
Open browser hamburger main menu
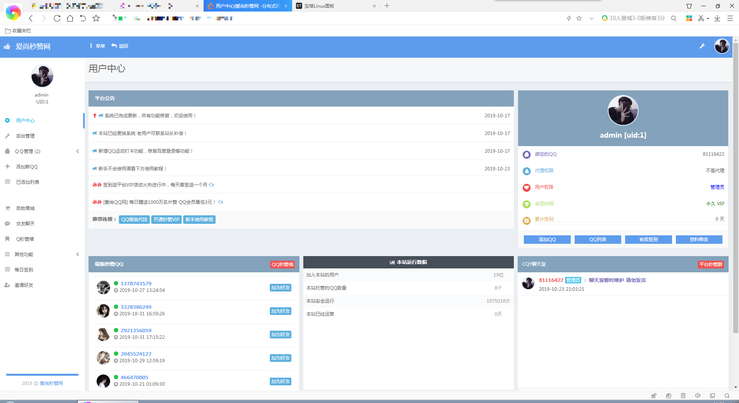(x=730, y=18)
